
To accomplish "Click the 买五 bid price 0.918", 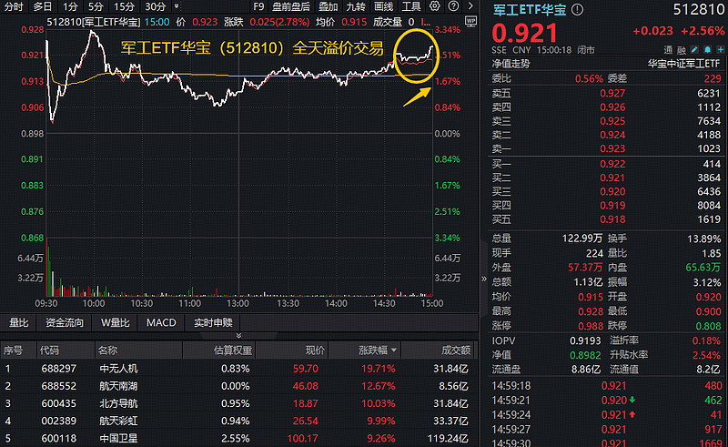I will click(x=612, y=219).
